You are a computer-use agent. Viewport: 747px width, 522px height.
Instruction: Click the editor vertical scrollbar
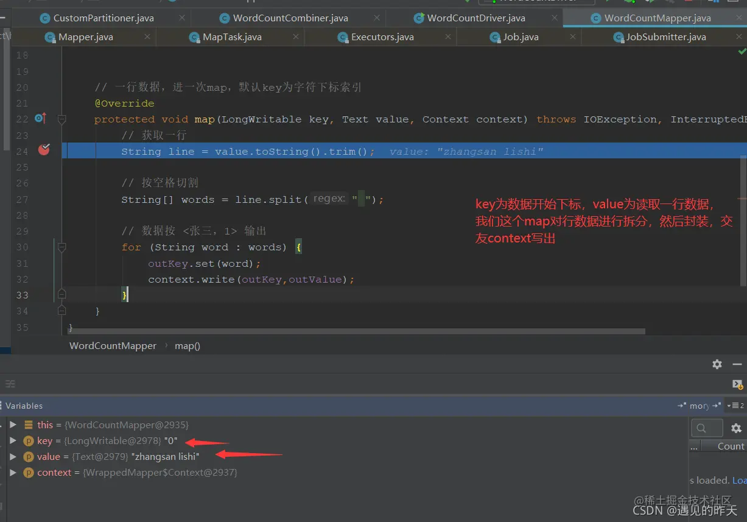[x=743, y=219]
